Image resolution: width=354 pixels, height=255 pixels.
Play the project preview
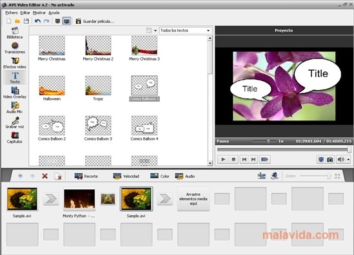pyautogui.click(x=223, y=160)
